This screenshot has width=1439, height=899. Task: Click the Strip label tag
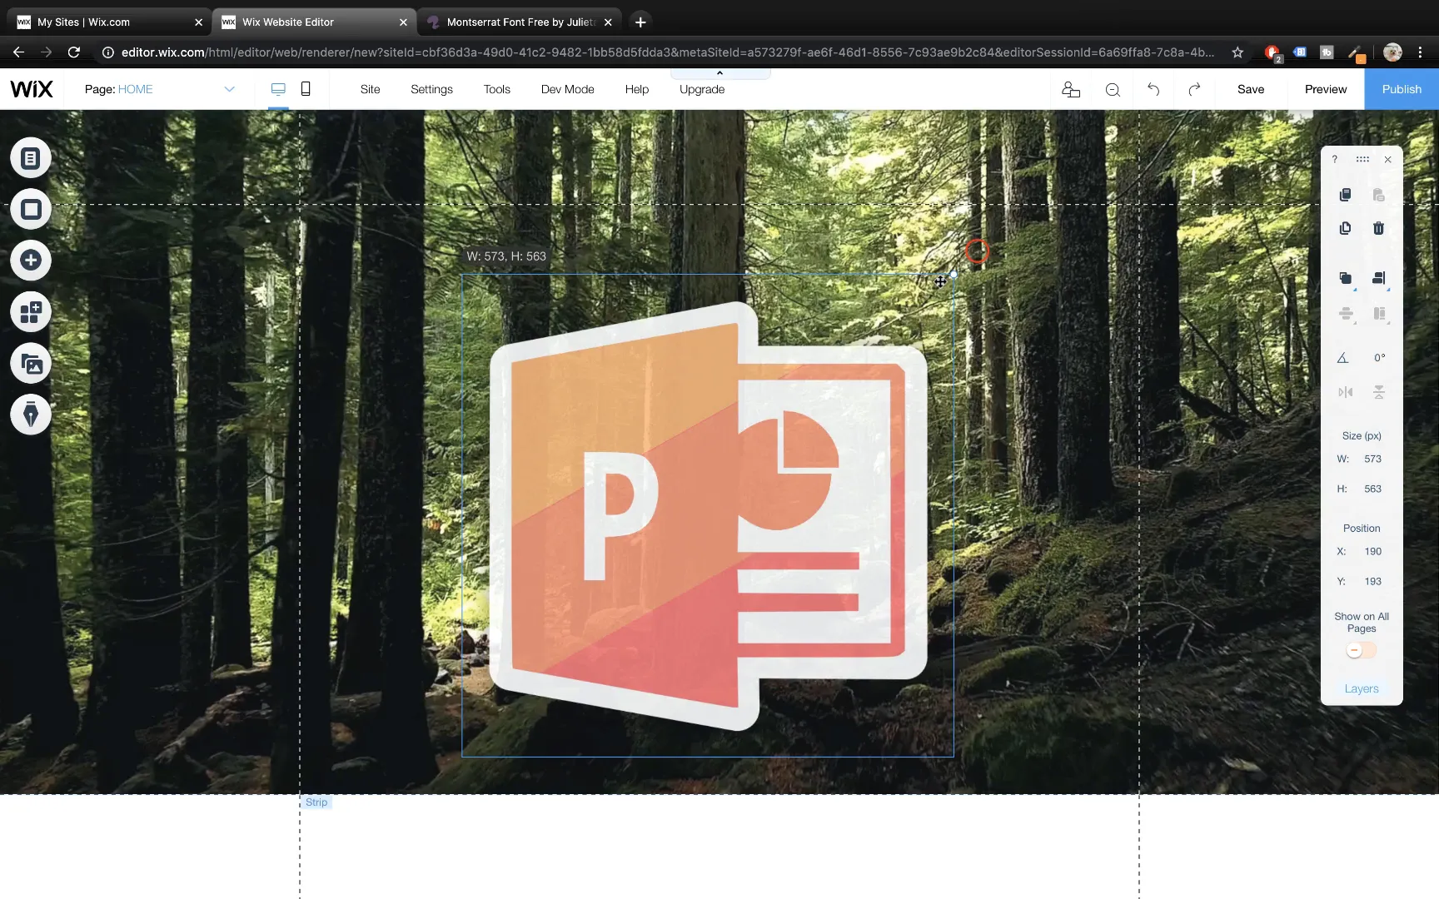click(x=316, y=802)
